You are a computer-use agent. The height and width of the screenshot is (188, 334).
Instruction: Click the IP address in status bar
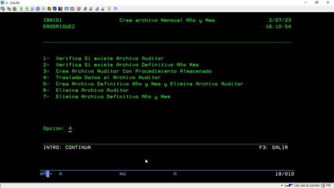coord(307,185)
